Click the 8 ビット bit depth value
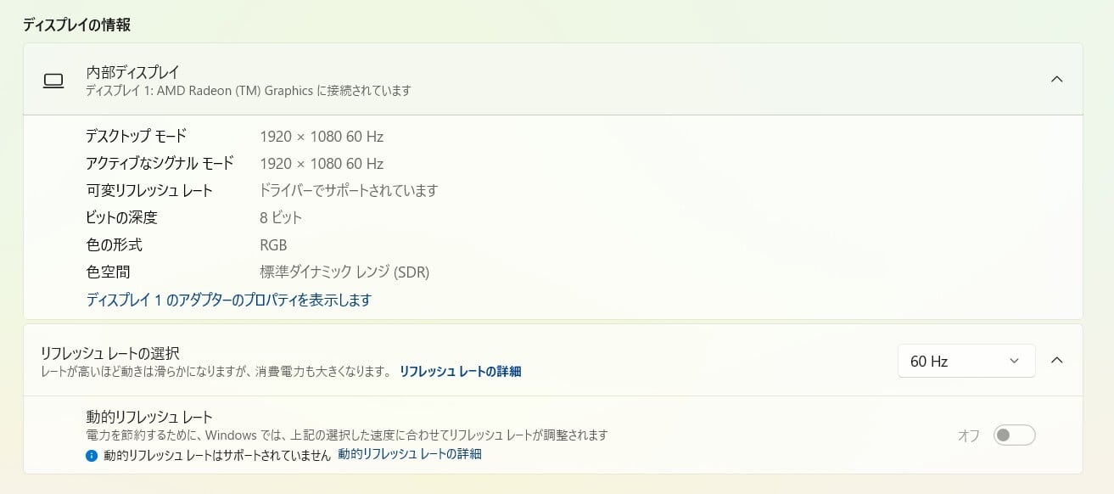 tap(281, 217)
